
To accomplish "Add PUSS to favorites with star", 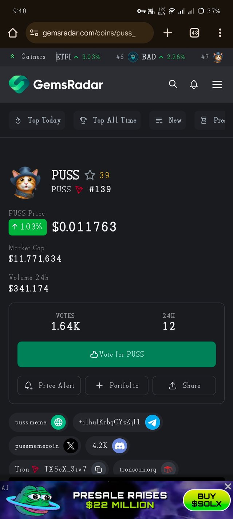I will point(90,175).
